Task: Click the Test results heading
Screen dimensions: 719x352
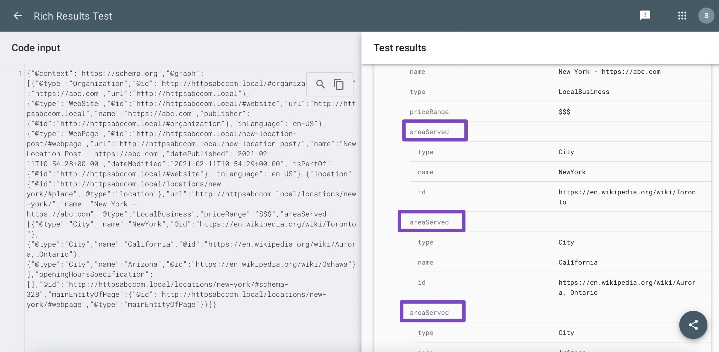Action: pos(400,48)
